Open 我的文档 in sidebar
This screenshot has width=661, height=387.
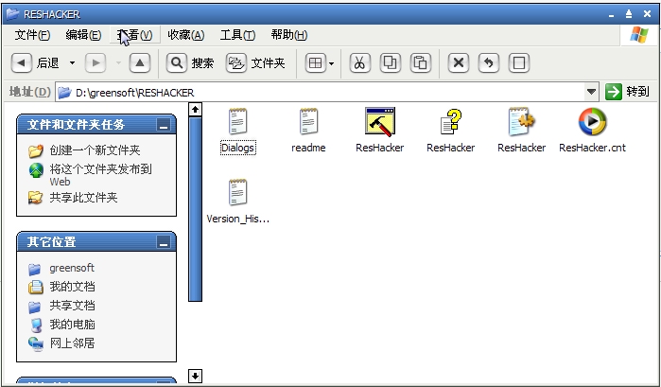[x=72, y=287]
